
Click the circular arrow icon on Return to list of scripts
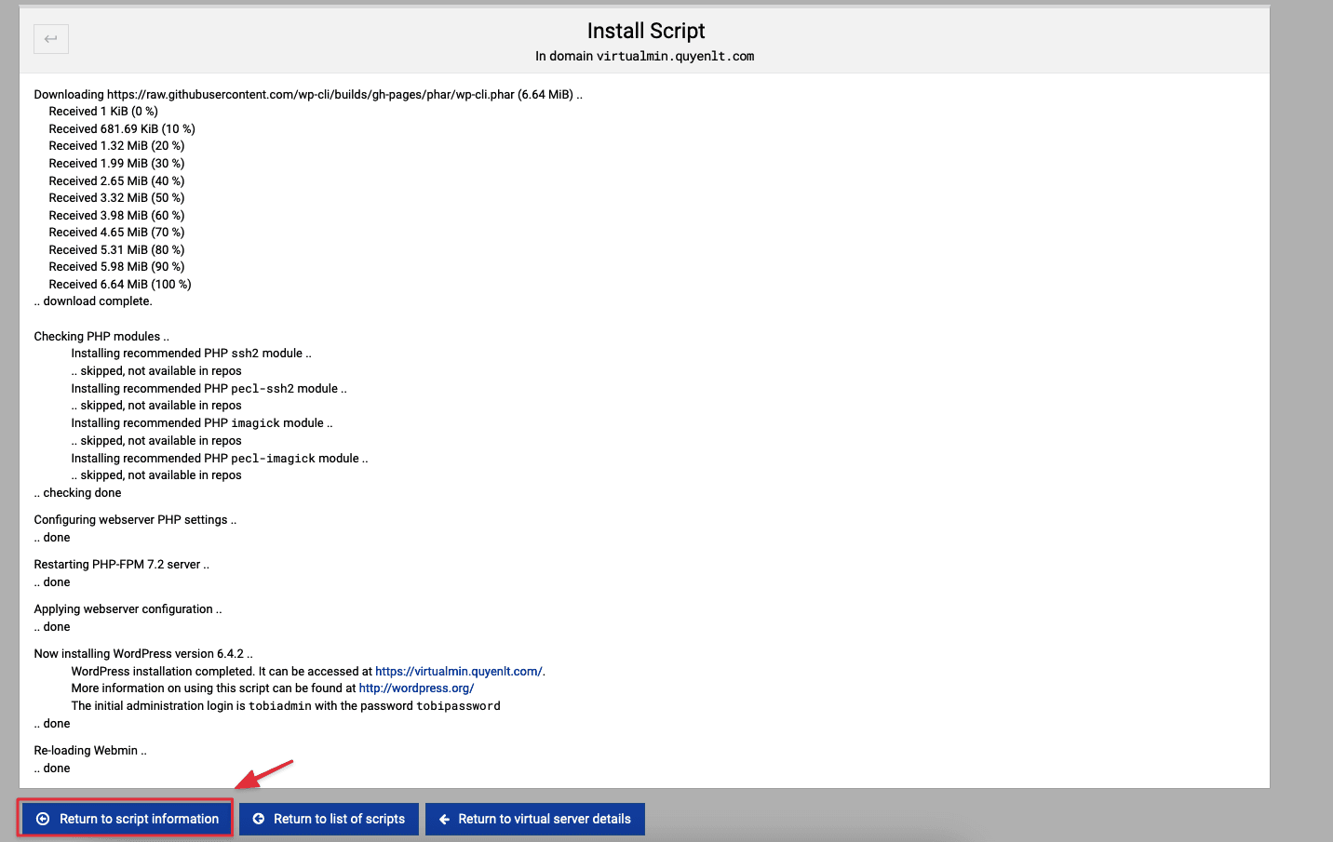pos(258,819)
